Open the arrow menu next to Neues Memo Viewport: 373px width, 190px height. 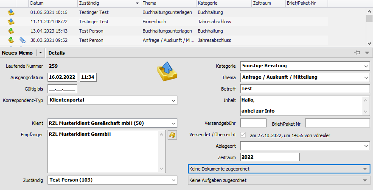pyautogui.click(x=40, y=53)
